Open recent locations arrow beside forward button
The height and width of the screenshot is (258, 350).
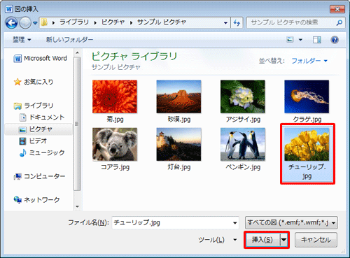35,23
